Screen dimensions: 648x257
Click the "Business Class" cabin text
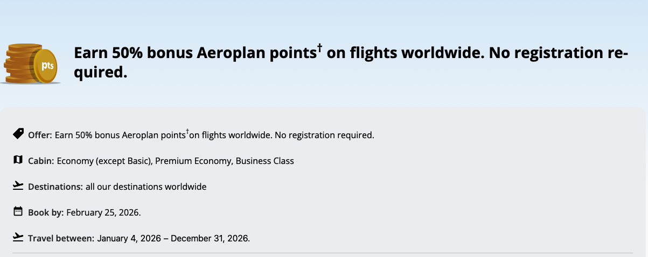coord(265,161)
